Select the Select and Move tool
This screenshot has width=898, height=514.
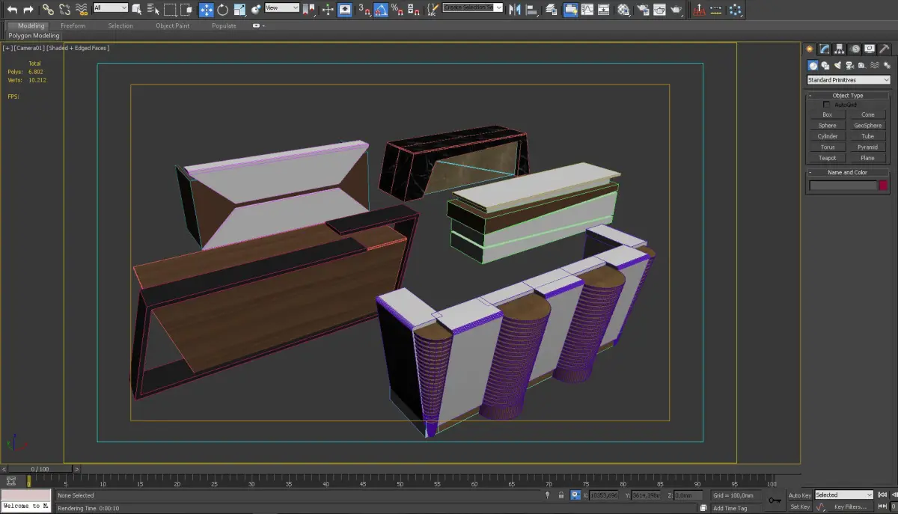click(x=206, y=10)
